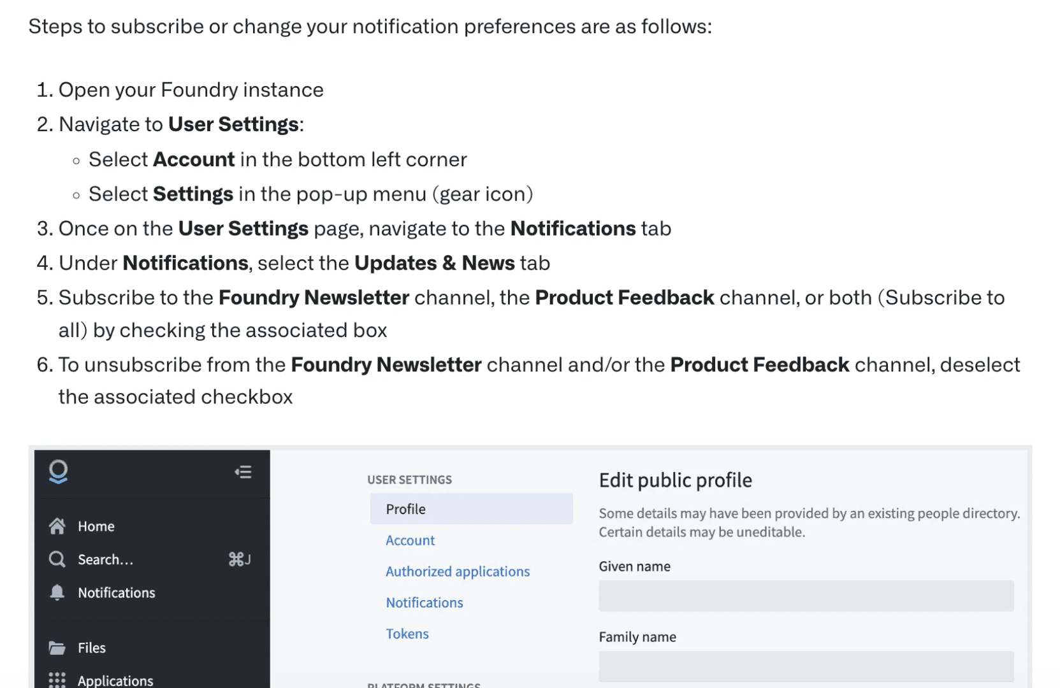Click 'Select Account in the bottom left corner'
1060x688 pixels.
coord(277,159)
